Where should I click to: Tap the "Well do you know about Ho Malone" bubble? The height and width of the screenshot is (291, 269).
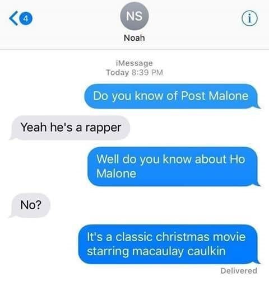173,167
